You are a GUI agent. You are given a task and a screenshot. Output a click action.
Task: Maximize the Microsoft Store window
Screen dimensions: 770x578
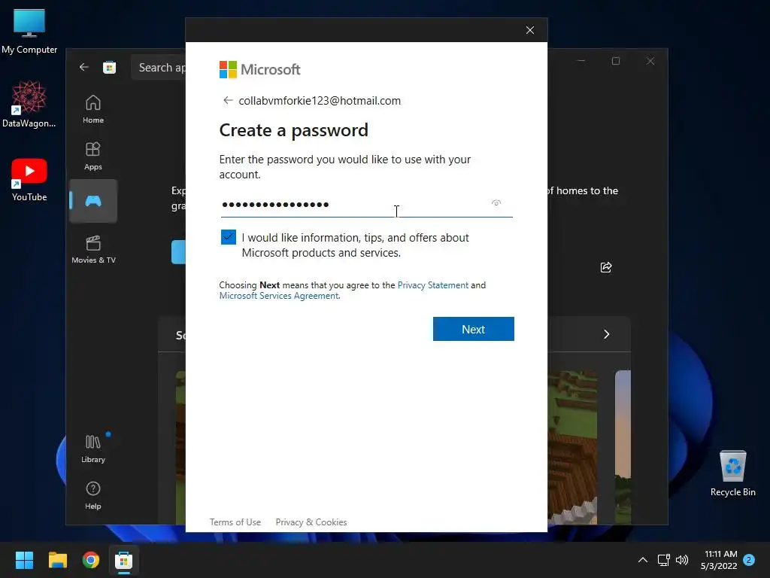pyautogui.click(x=616, y=61)
